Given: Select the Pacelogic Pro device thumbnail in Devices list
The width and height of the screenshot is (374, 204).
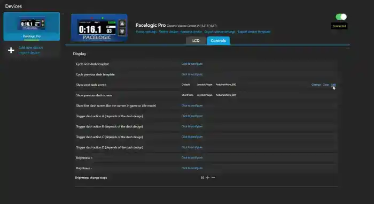Looking at the screenshot, I should coord(32,26).
